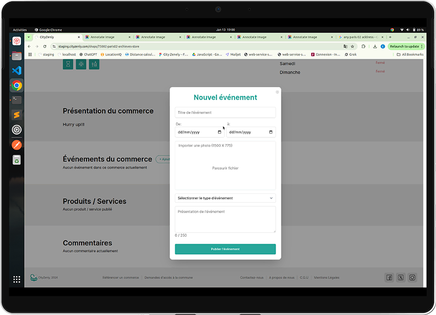This screenshot has width=436, height=315.
Task: Launch Visual Studio Code from the dock
Action: [x=16, y=71]
